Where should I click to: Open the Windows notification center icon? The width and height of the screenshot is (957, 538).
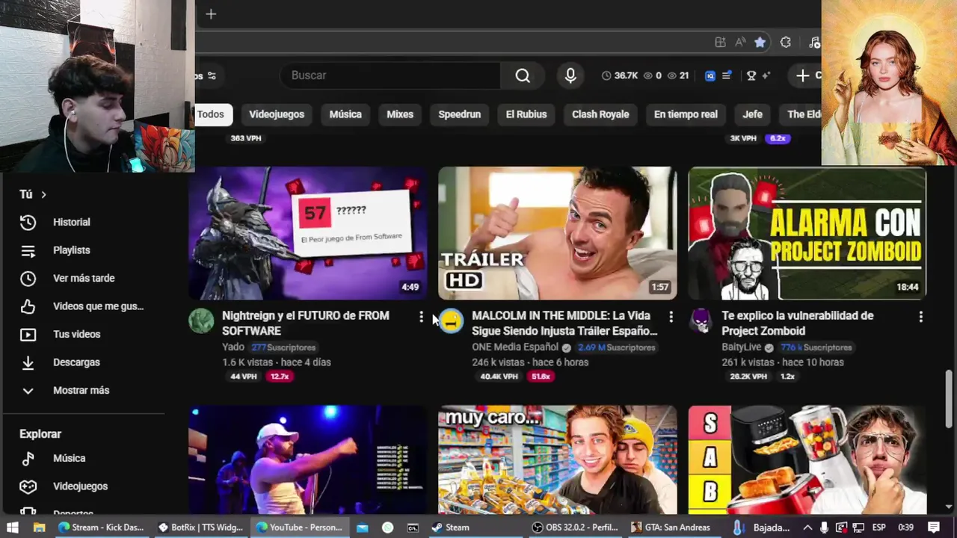[934, 528]
